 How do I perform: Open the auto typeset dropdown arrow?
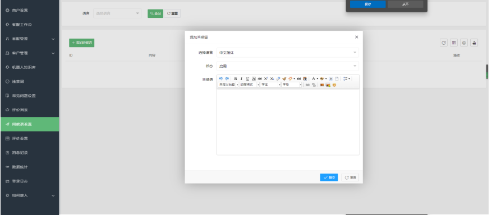[x=295, y=79]
